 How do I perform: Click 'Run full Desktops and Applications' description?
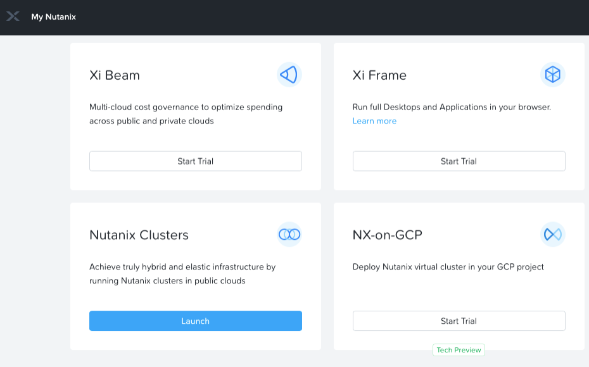[452, 107]
